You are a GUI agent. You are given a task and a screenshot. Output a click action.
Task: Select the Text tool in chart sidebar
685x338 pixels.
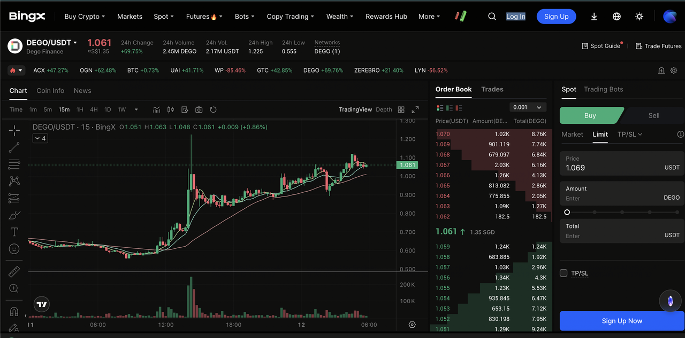click(14, 232)
